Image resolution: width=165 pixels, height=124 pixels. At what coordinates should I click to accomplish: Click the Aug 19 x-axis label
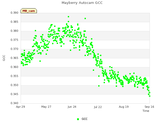[x=124, y=107]
